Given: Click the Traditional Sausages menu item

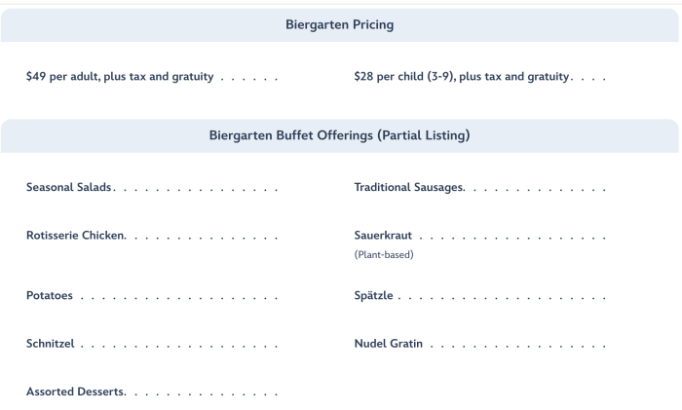Looking at the screenshot, I should pyautogui.click(x=408, y=187).
